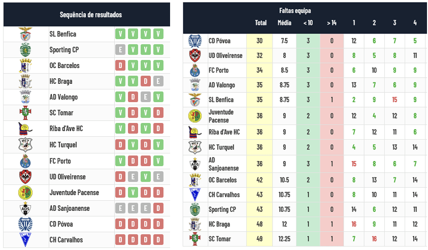428x250 pixels.
Task: Click FC Porto crest in team fouls table
Action: pos(195,70)
